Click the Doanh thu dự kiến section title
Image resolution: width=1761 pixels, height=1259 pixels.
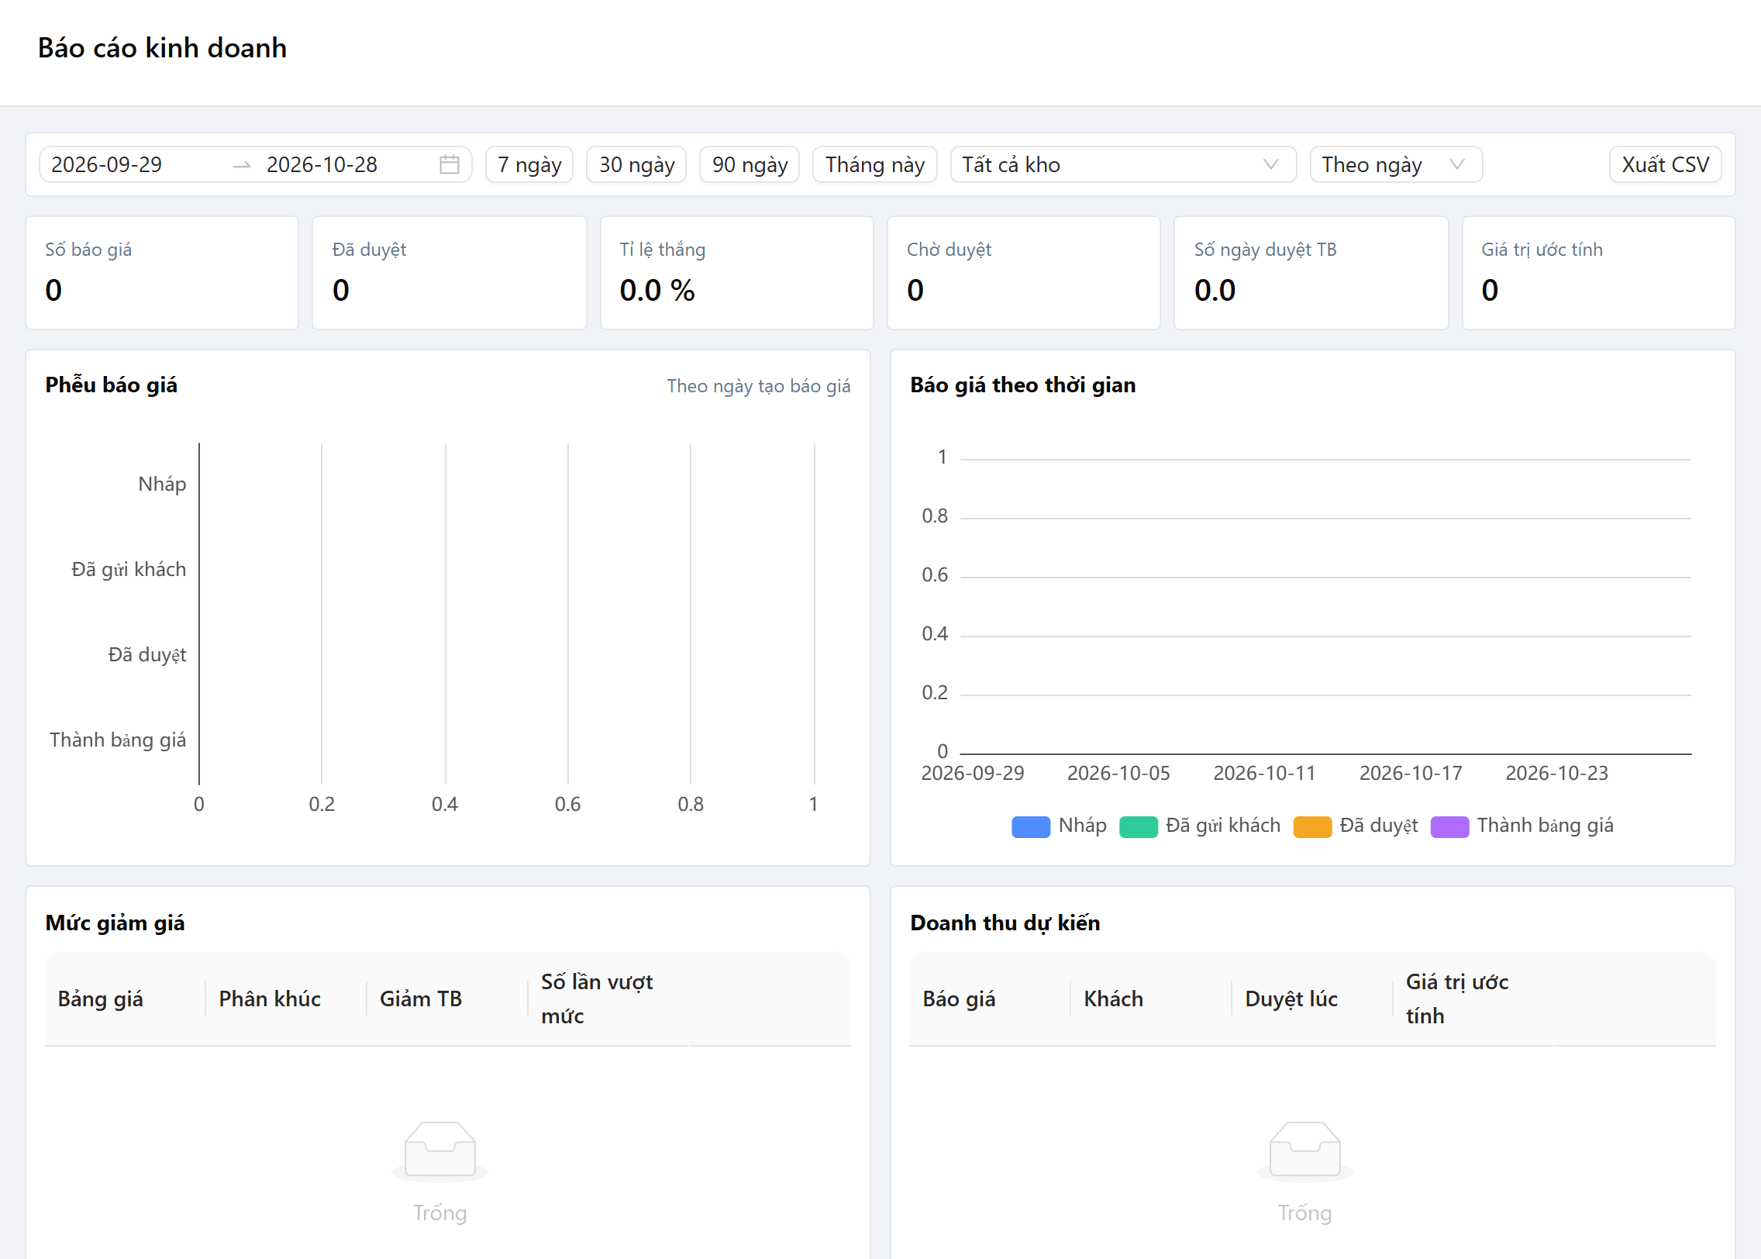pos(1005,923)
